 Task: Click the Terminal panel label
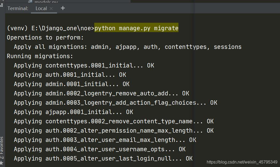tap(18, 8)
